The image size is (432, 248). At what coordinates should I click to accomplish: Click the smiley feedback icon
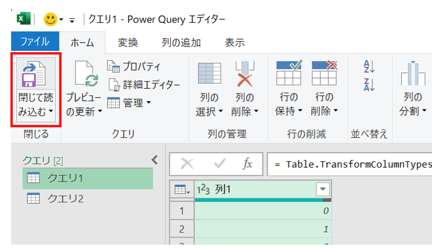click(50, 19)
